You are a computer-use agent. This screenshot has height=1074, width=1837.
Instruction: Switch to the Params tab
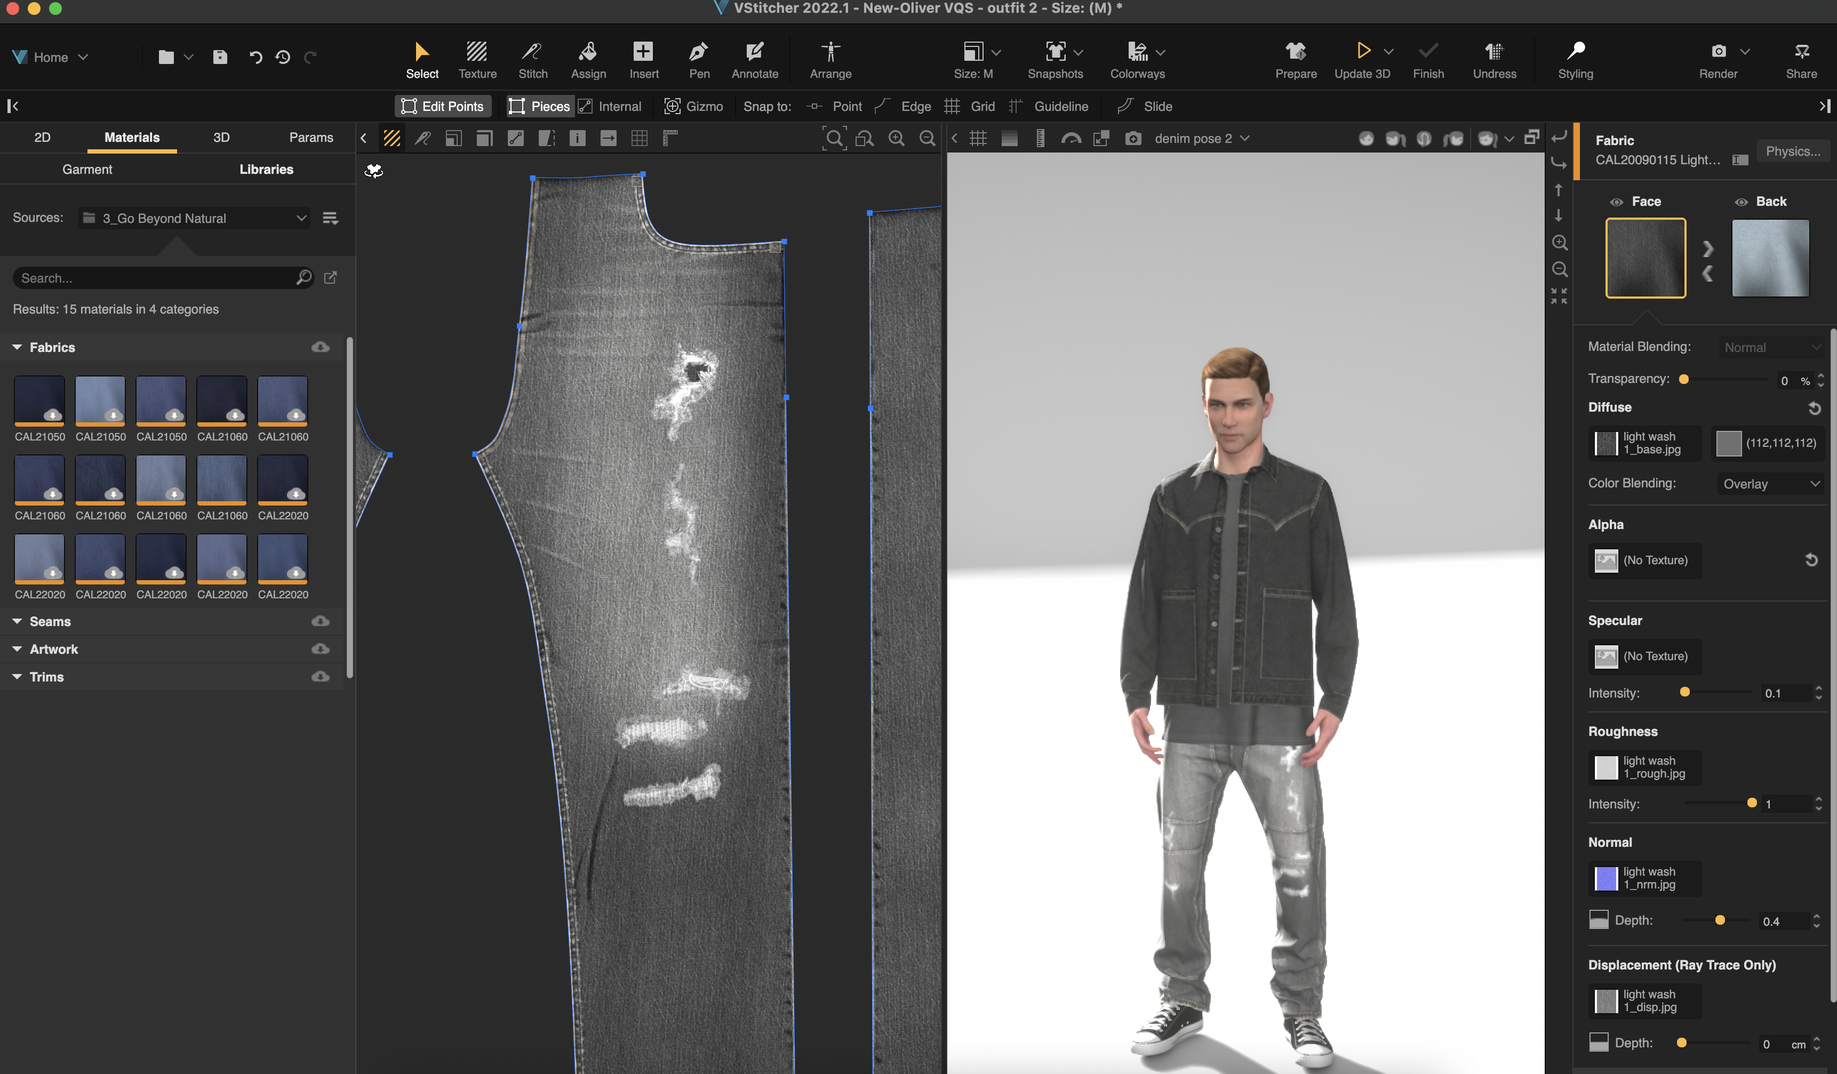pos(310,137)
